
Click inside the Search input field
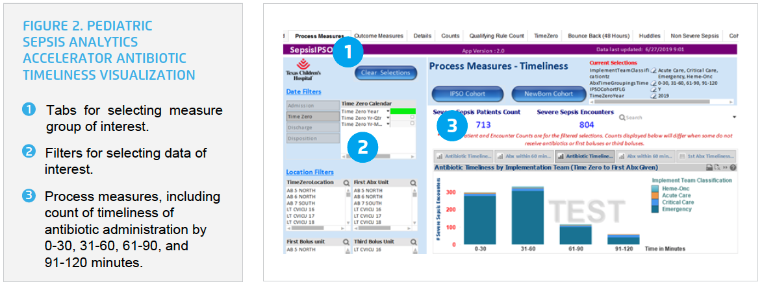(678, 117)
